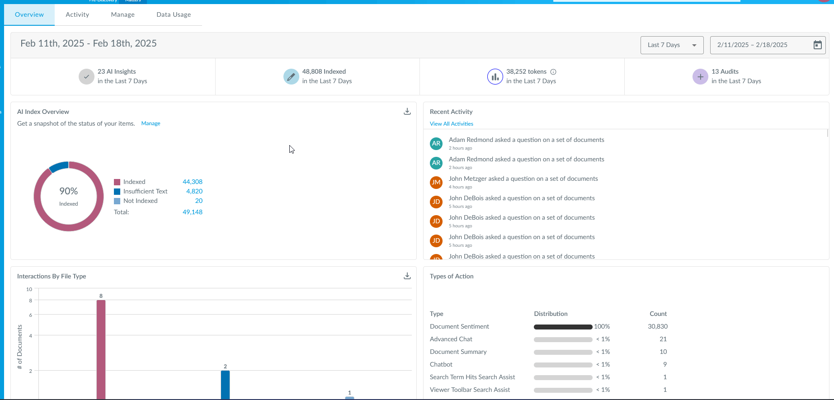834x400 pixels.
Task: Click the Audits plus icon
Action: click(x=700, y=77)
